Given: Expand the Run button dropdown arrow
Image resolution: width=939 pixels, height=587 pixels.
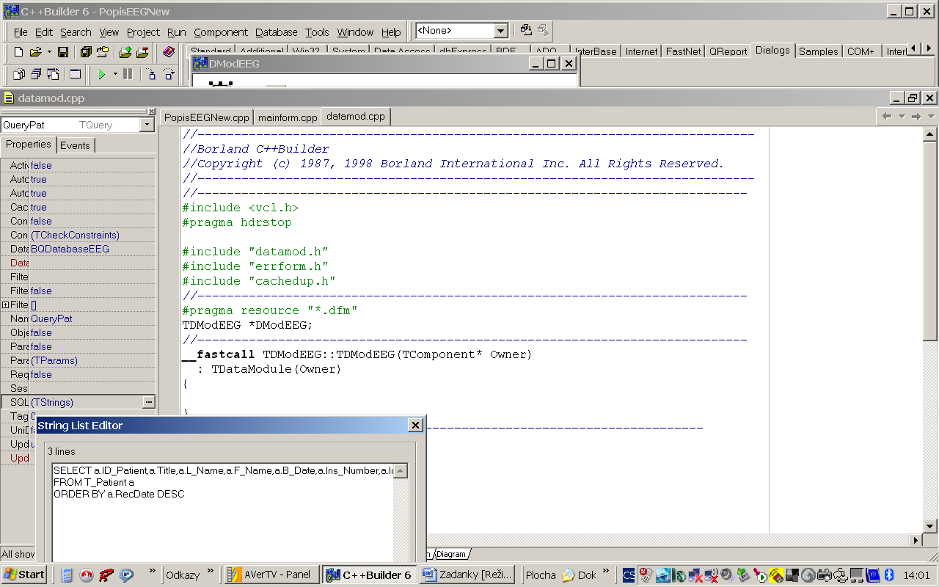Looking at the screenshot, I should pos(115,74).
